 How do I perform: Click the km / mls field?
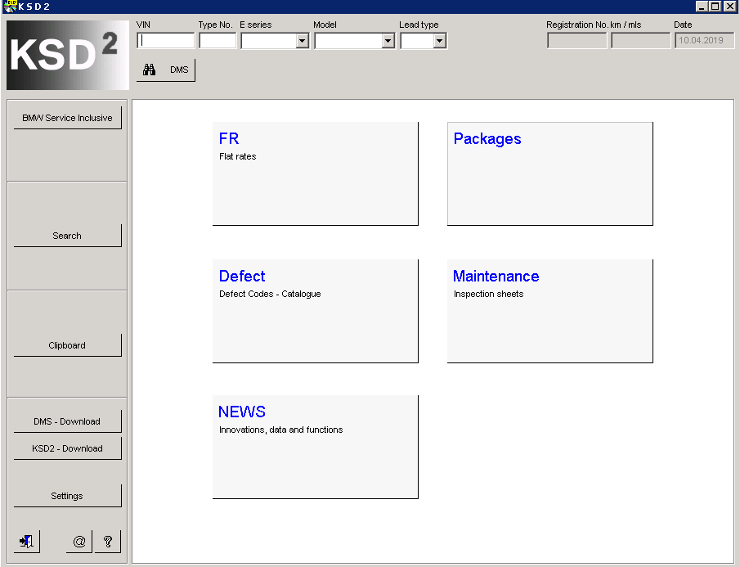[640, 41]
